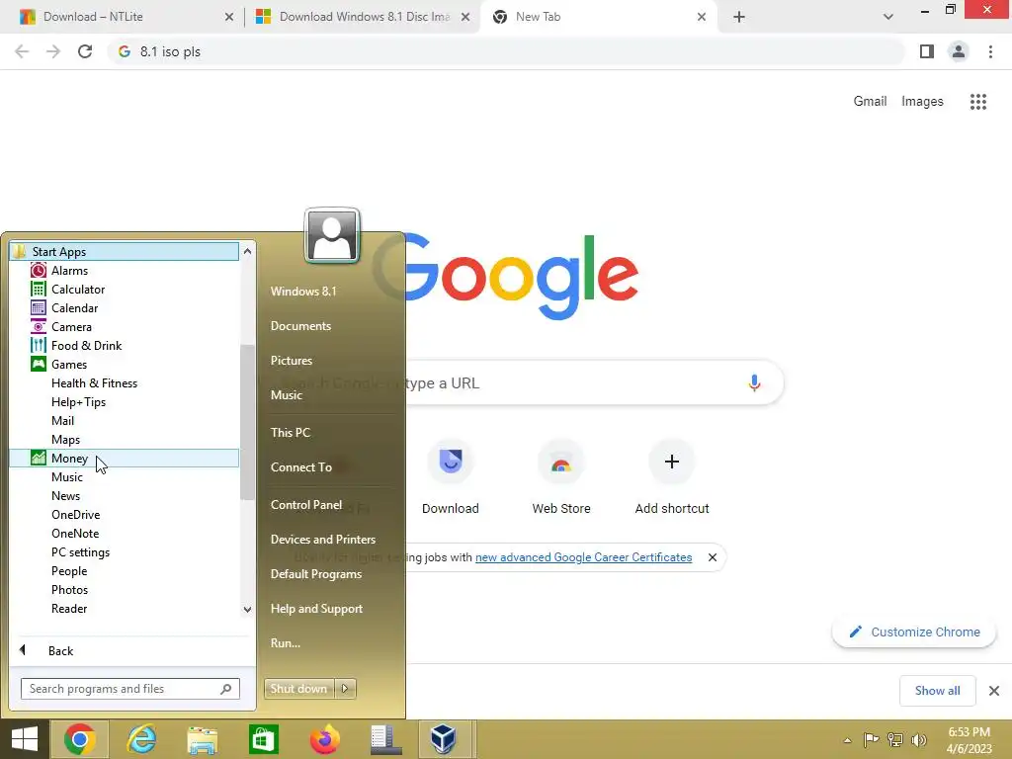Click the Windows Start button
The height and width of the screenshot is (759, 1012).
pos(25,739)
